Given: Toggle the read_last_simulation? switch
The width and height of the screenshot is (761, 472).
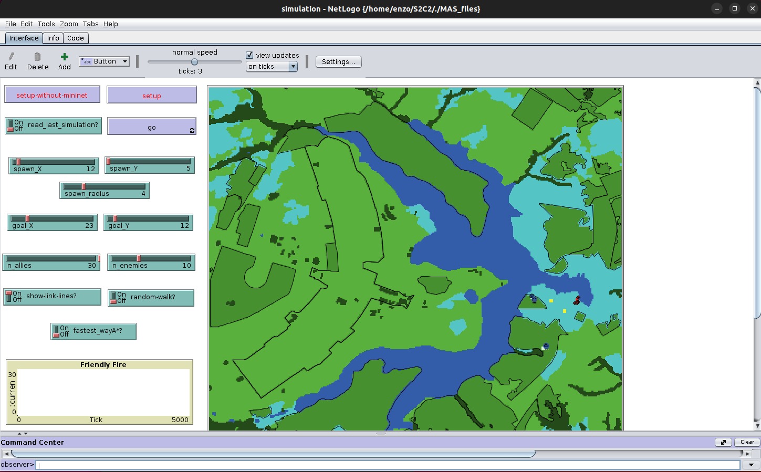Looking at the screenshot, I should 10,125.
